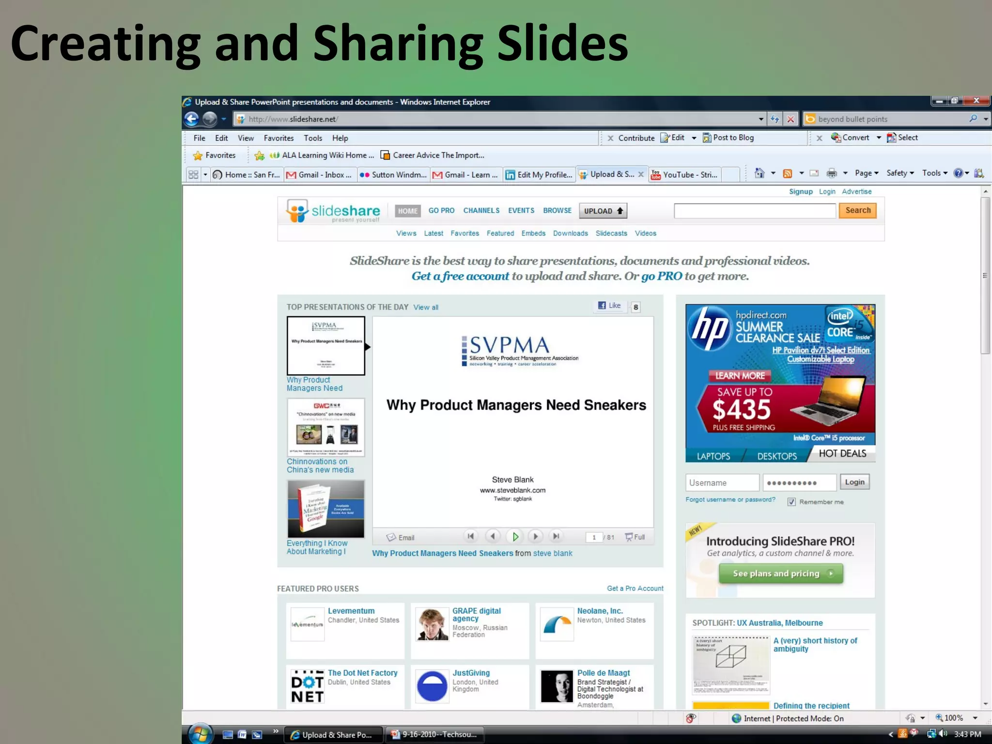
Task: Click the pop-up blocker icon in the status bar
Action: pos(691,718)
